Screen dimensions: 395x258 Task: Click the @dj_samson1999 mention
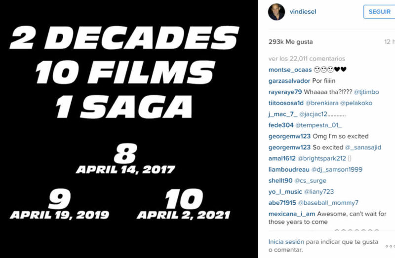(x=337, y=169)
